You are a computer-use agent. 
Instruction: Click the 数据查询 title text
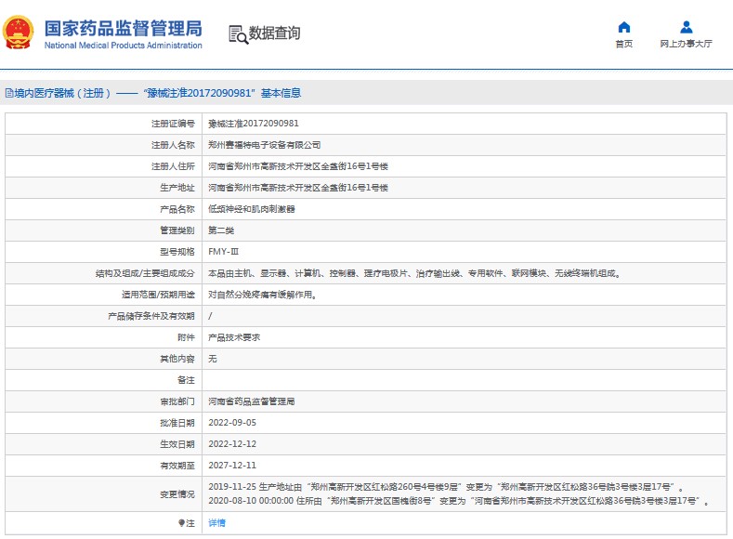(x=275, y=33)
